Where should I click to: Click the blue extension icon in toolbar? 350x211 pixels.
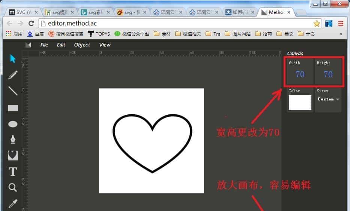(329, 23)
